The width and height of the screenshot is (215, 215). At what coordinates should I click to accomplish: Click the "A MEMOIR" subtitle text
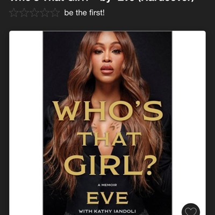[x=107, y=185]
